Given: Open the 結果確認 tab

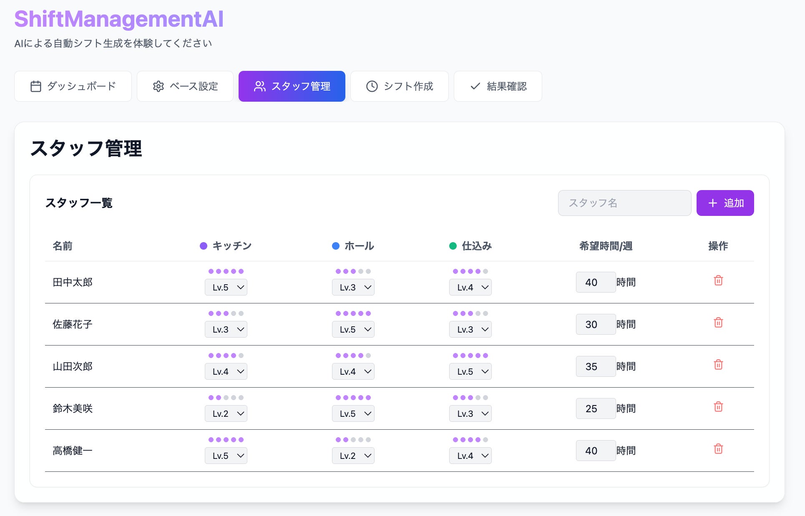Looking at the screenshot, I should click(x=498, y=86).
